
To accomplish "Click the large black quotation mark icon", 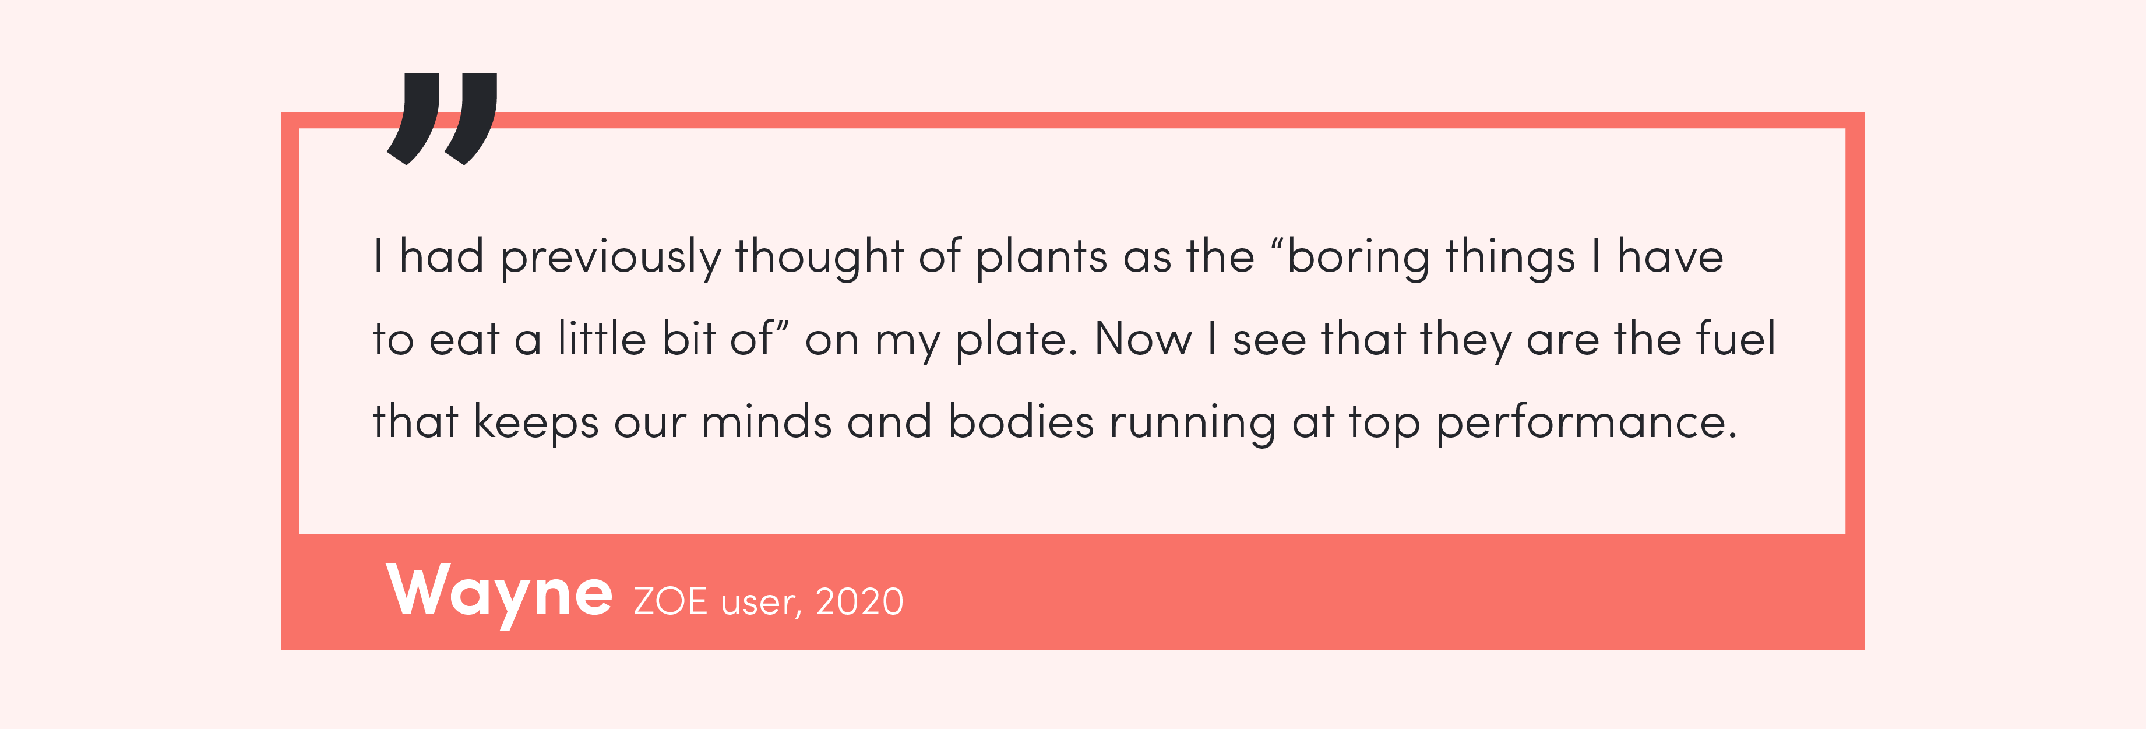I will coord(442,118).
